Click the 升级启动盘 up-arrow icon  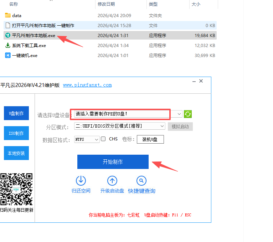(112, 181)
